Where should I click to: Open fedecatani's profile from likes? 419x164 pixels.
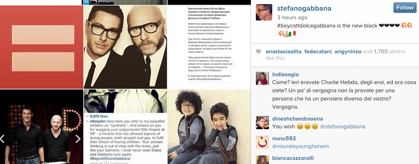click(x=318, y=52)
